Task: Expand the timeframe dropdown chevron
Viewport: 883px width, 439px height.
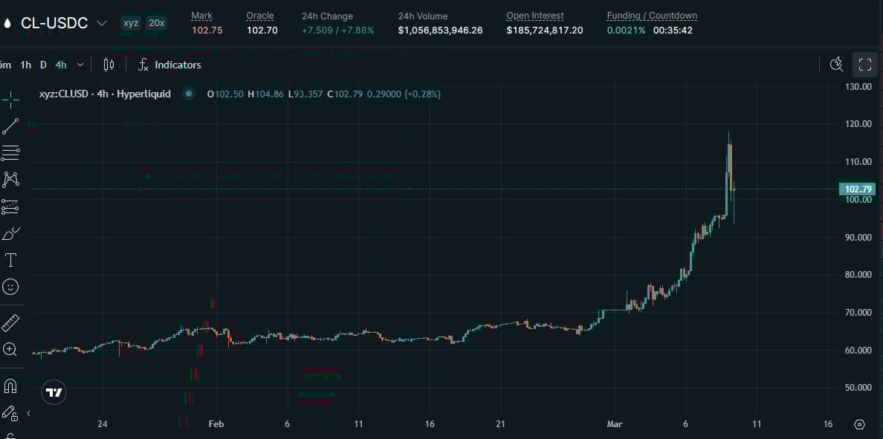Action: (80, 65)
